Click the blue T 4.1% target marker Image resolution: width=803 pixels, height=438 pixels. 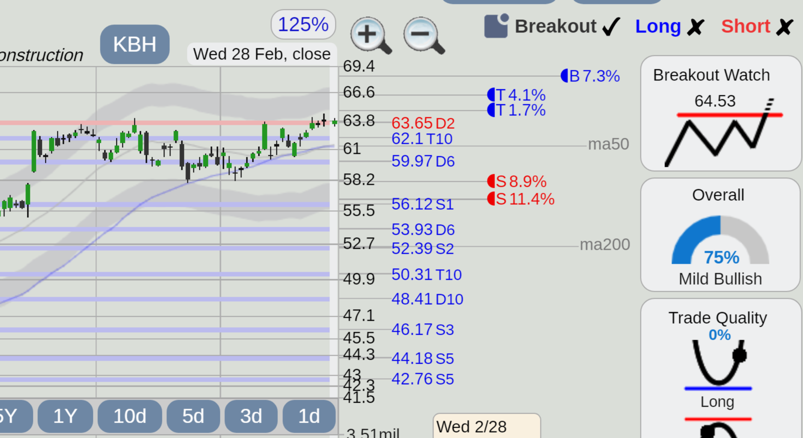coord(516,95)
